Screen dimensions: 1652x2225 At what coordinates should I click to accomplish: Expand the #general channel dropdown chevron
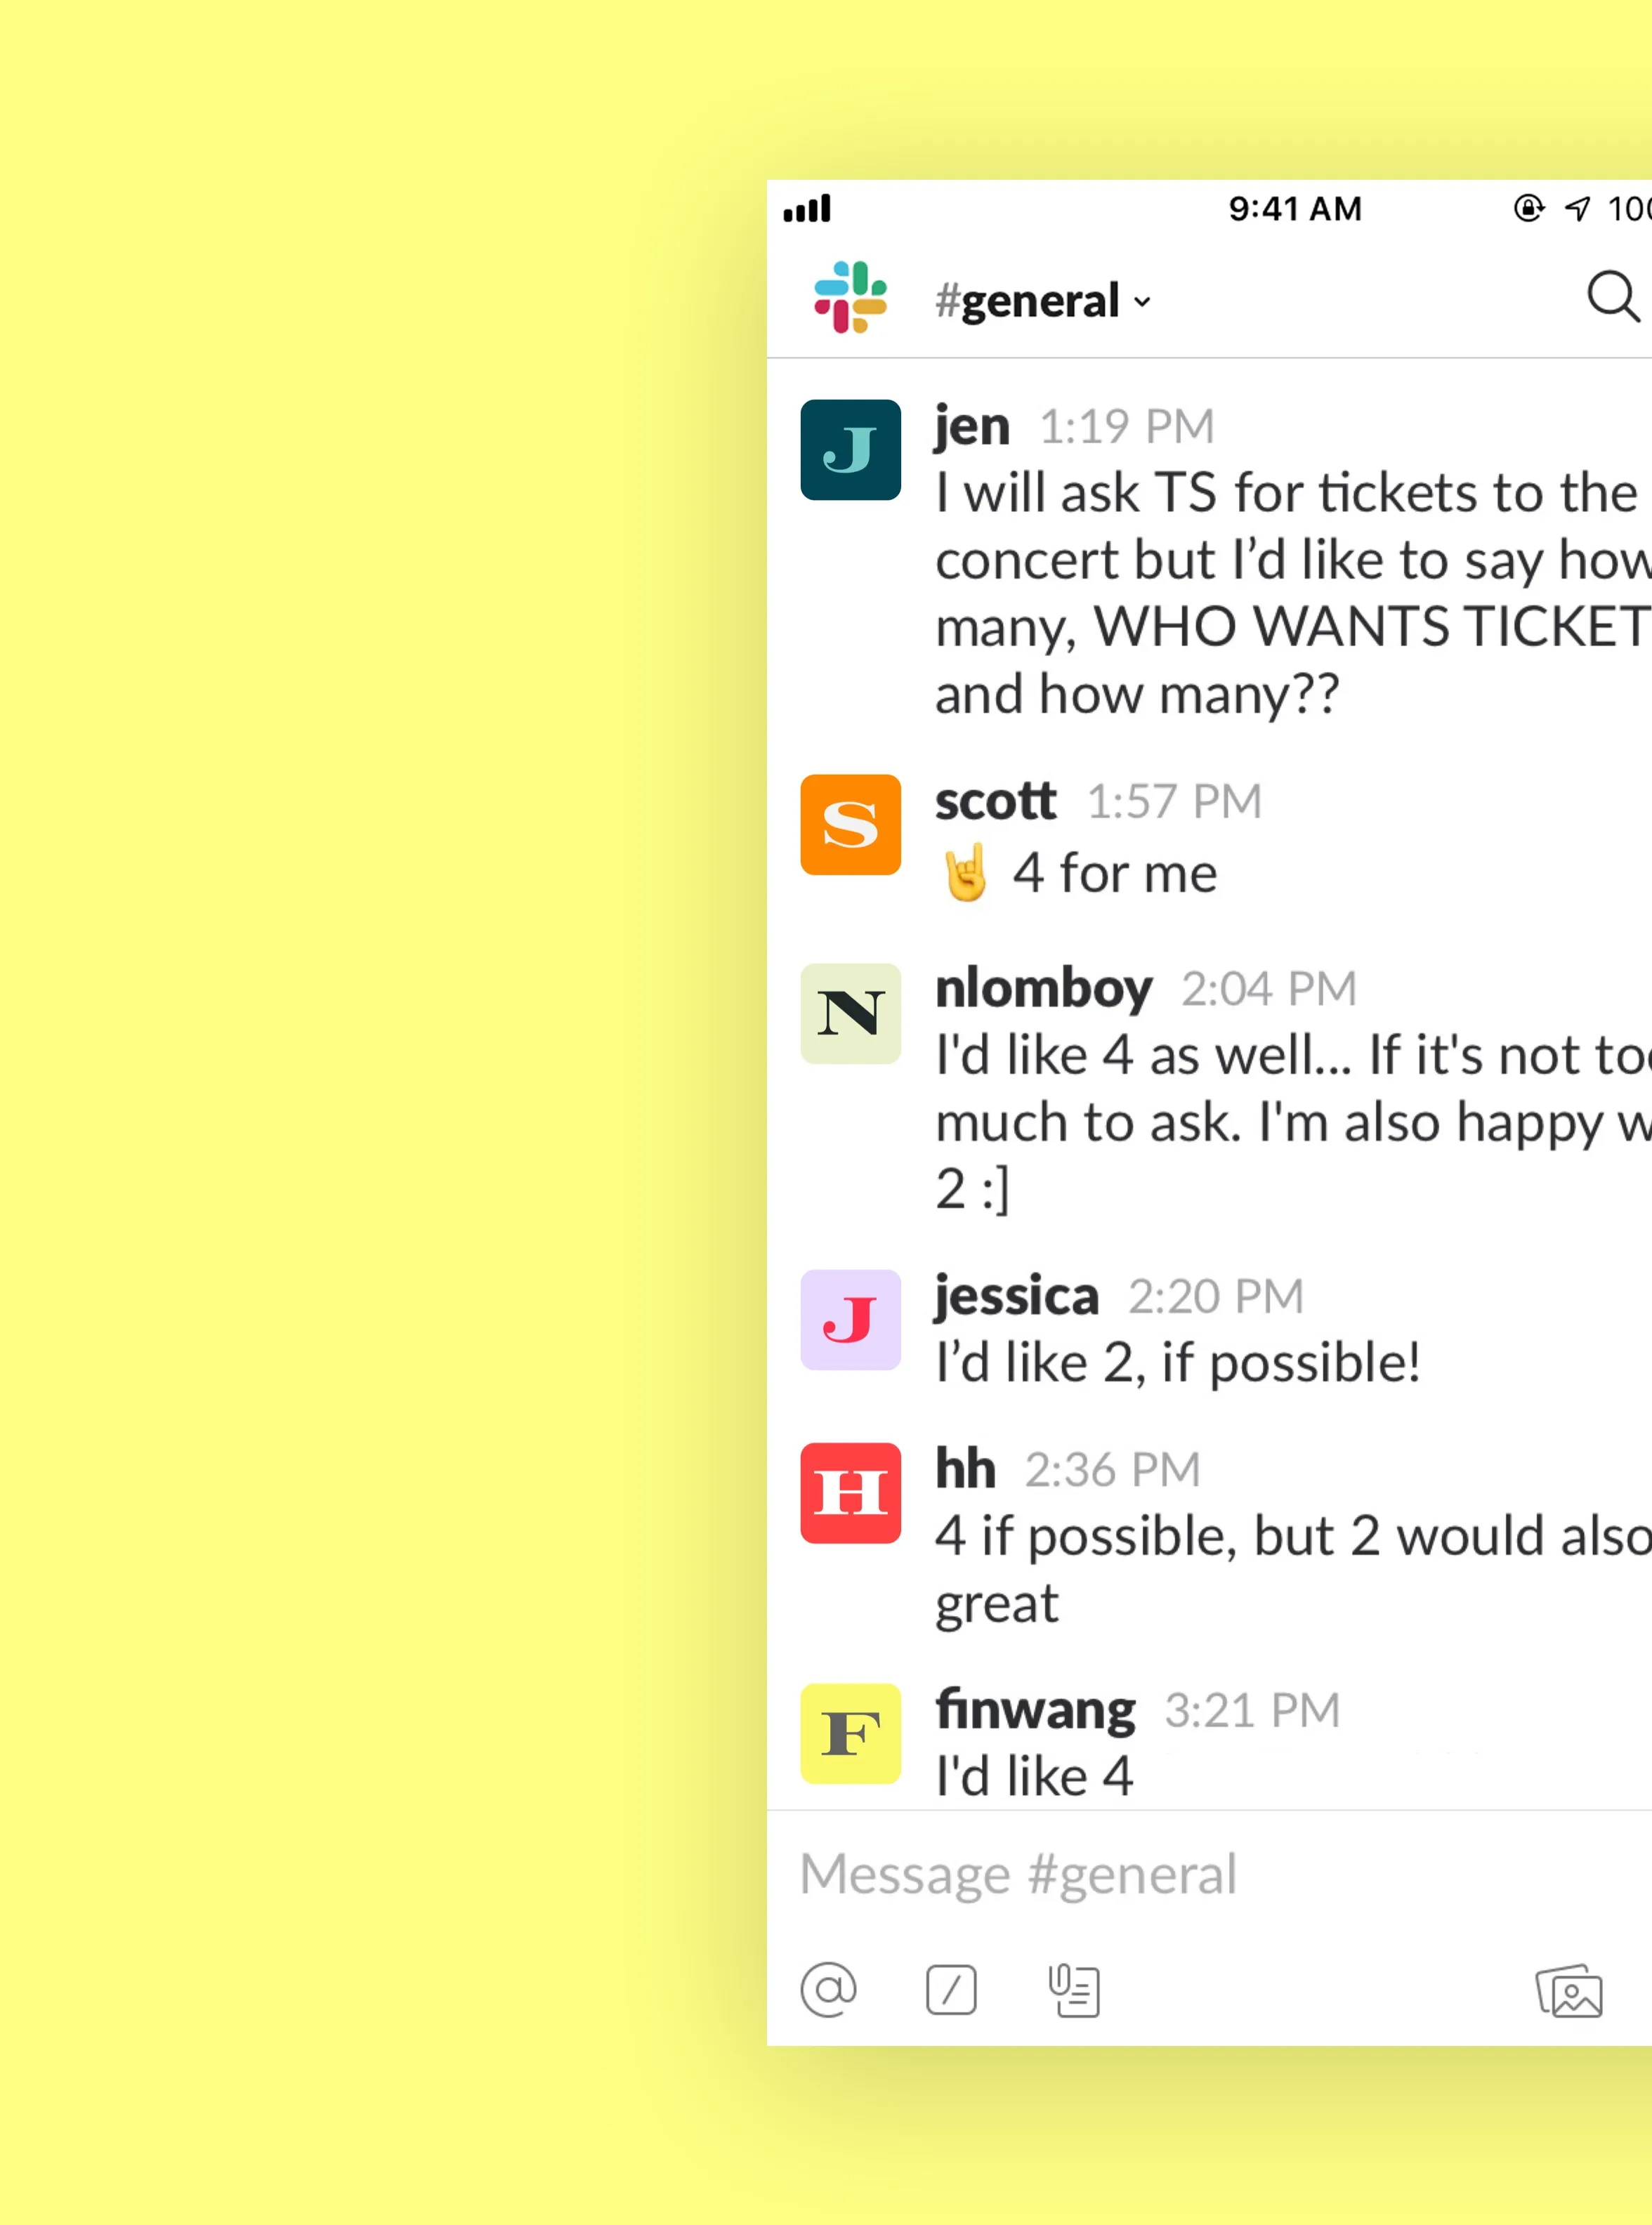(x=1142, y=302)
